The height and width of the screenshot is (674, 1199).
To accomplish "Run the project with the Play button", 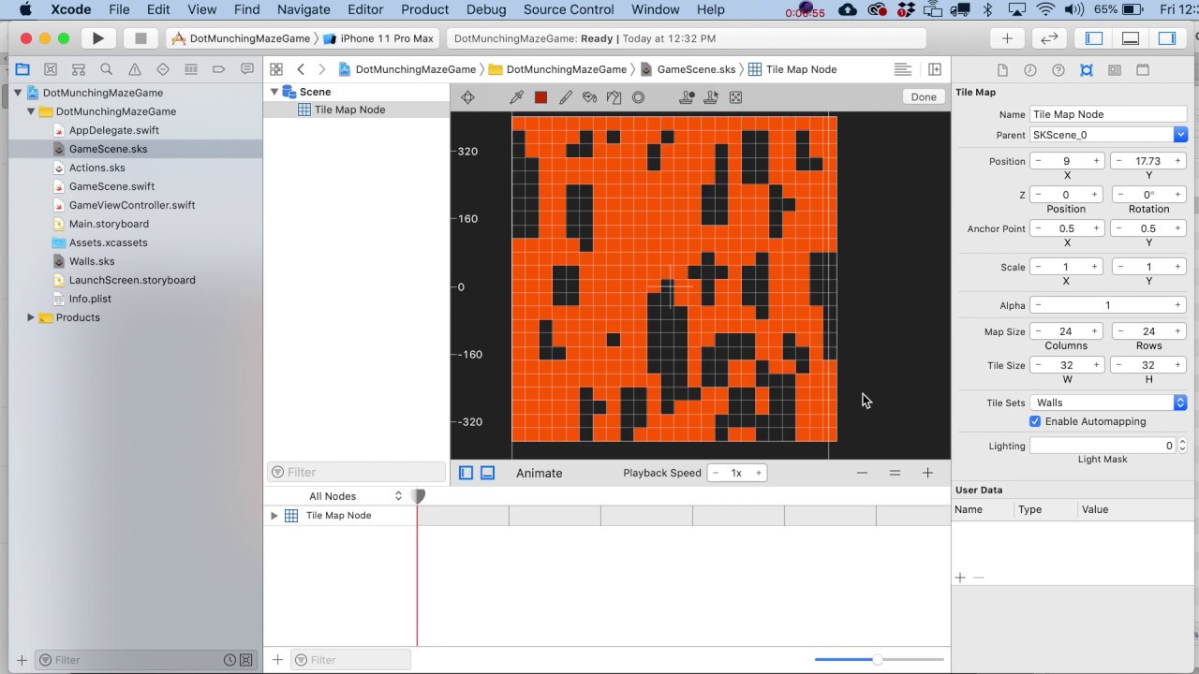I will coord(97,38).
